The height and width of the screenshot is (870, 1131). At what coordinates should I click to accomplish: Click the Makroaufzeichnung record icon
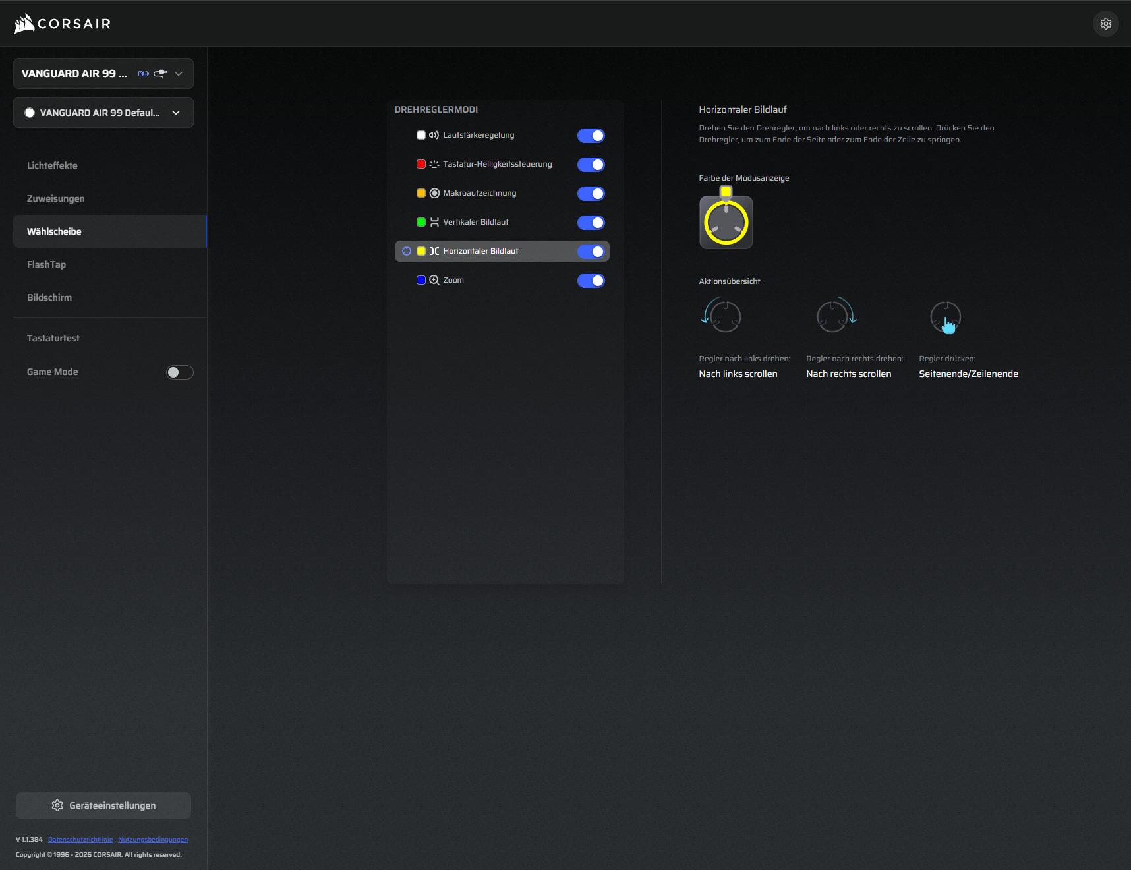(434, 193)
